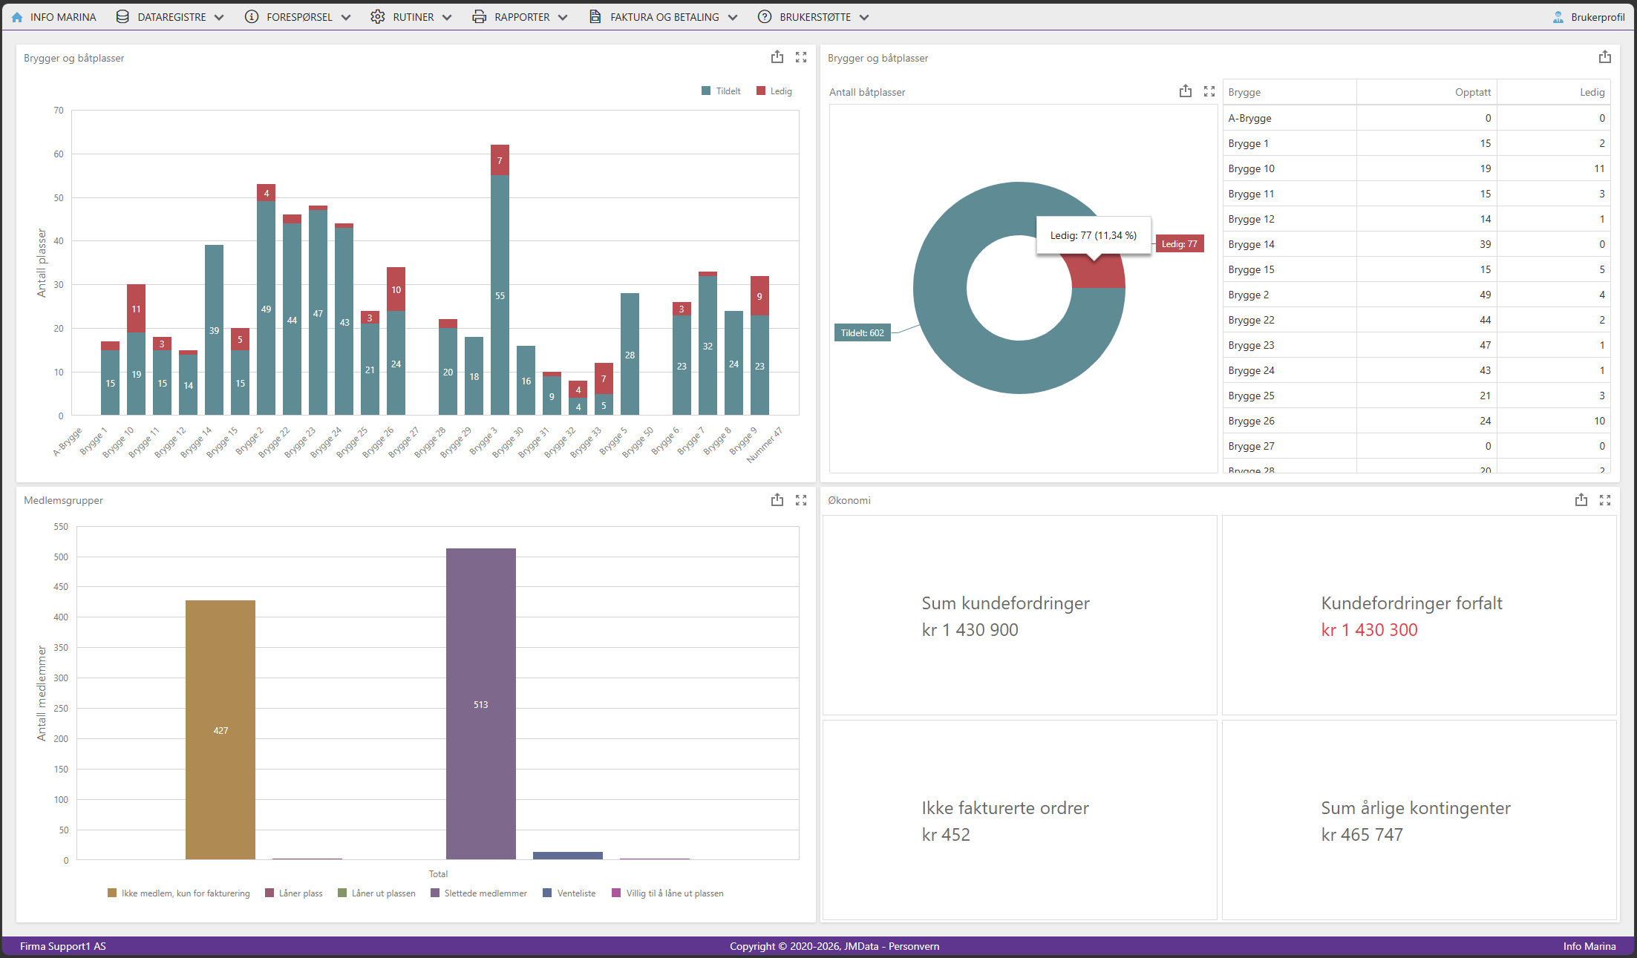Expand the FAKTURA OG BETALING chevron
Viewport: 1637px width, 958px height.
pos(733,17)
